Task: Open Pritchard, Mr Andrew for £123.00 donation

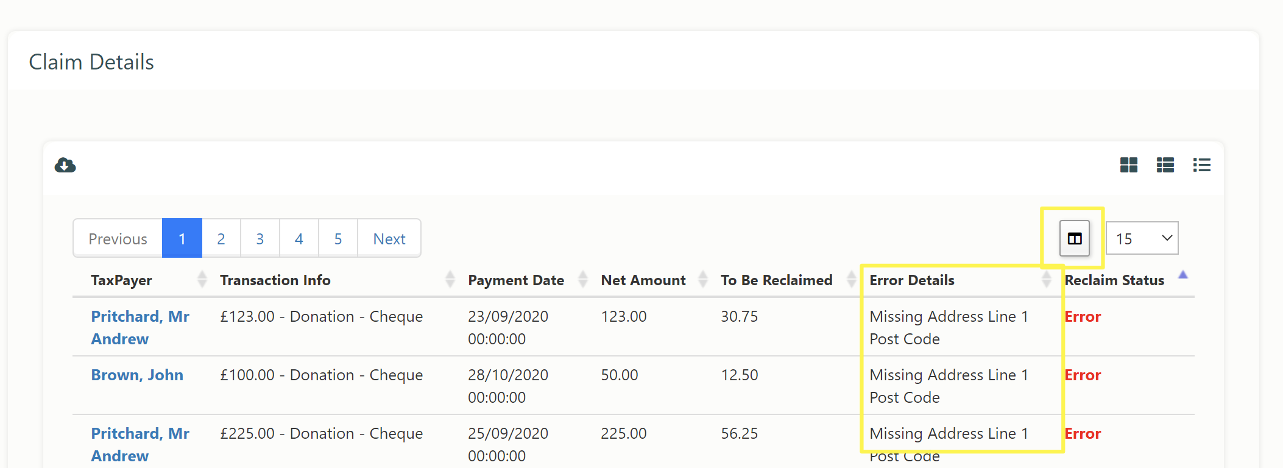Action: (x=140, y=328)
